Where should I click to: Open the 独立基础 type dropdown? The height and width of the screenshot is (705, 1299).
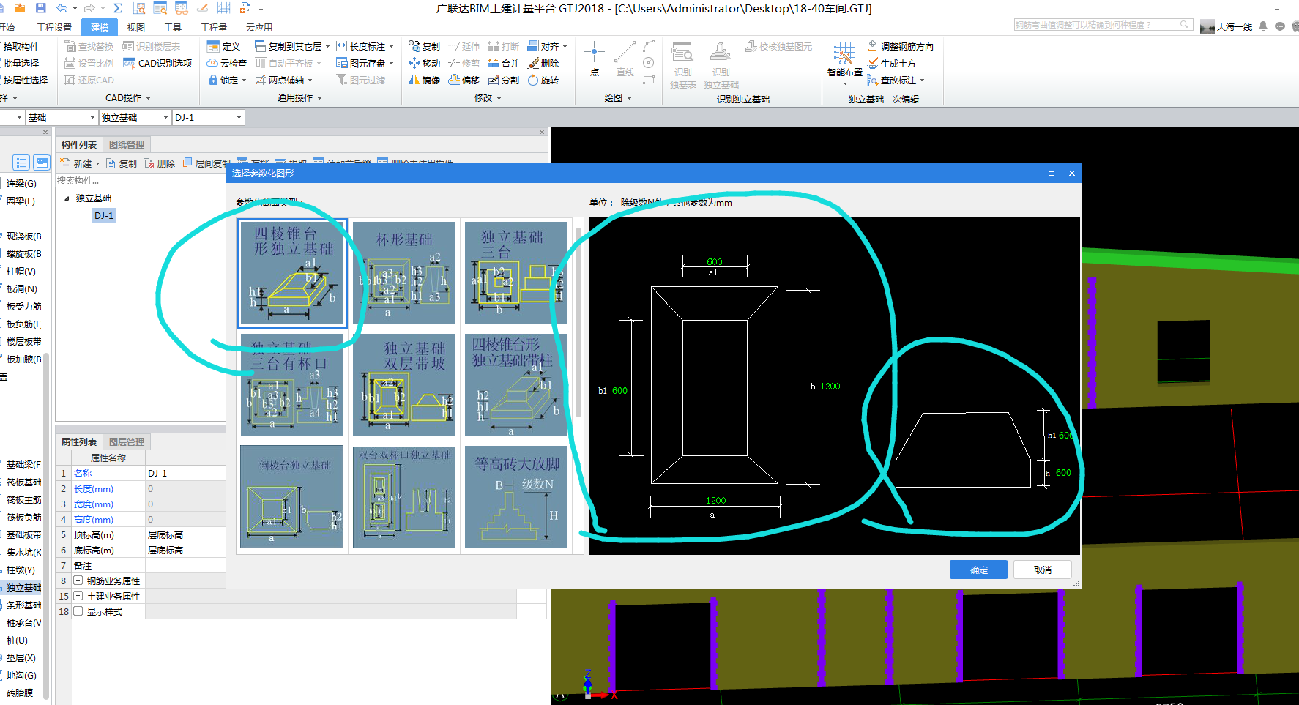coord(165,117)
